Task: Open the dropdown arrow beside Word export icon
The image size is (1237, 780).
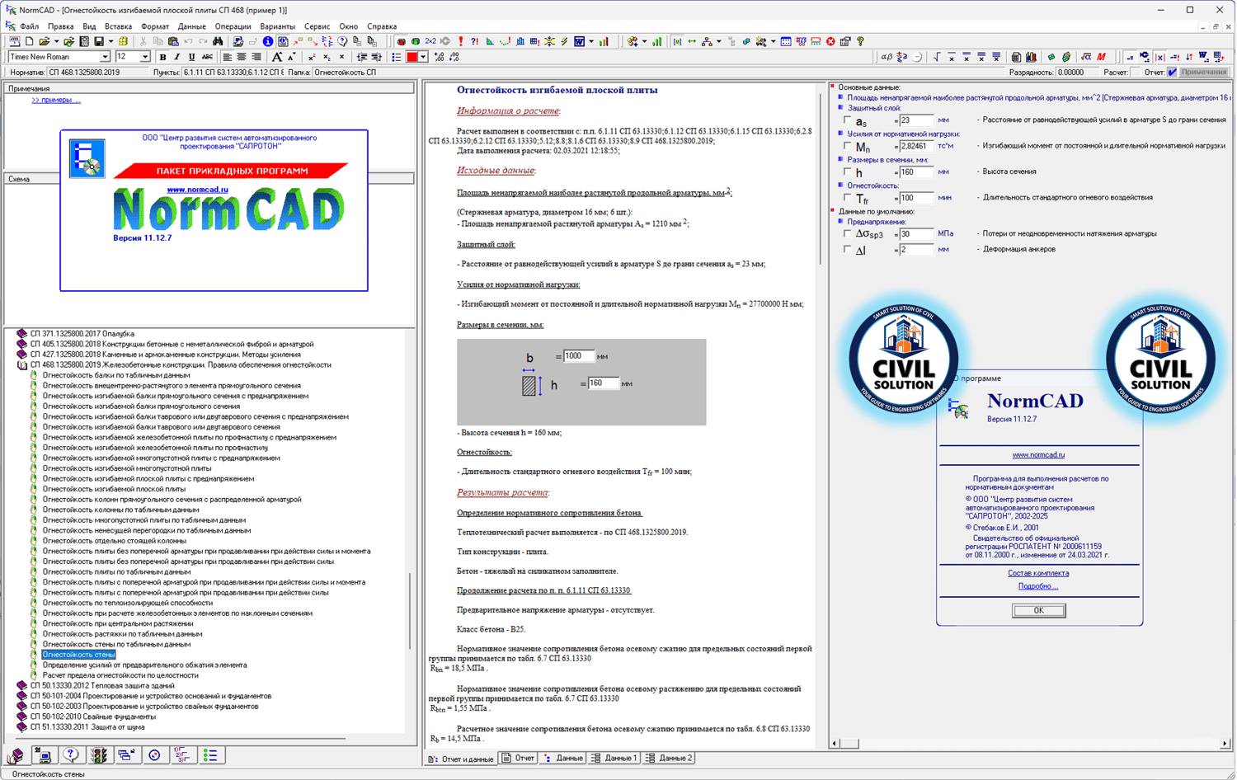Action: tap(591, 41)
